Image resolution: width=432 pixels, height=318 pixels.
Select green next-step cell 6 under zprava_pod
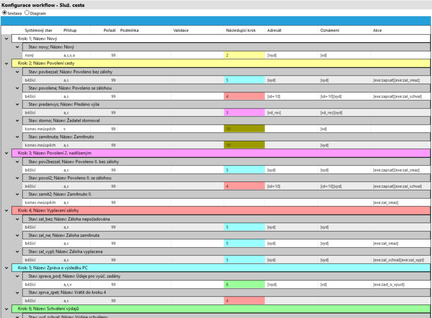point(245,285)
